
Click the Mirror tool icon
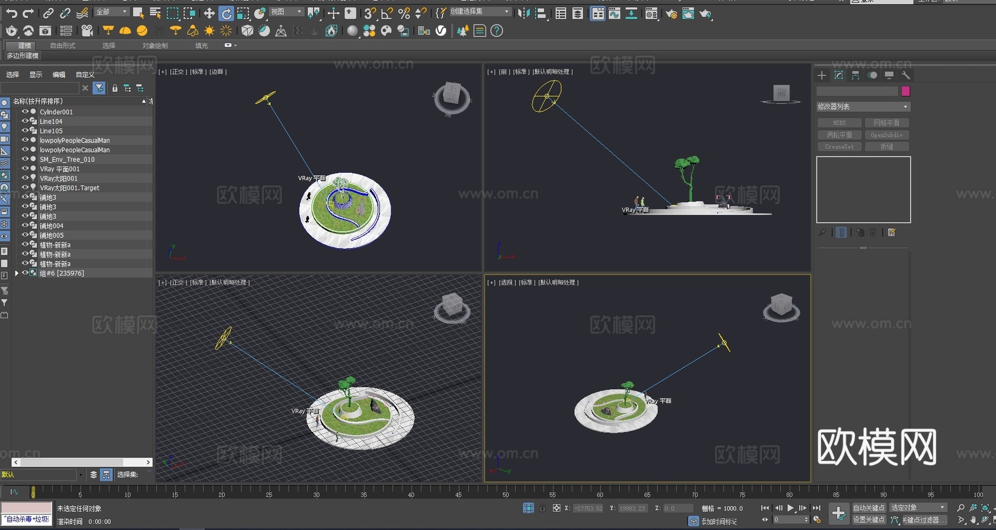pyautogui.click(x=523, y=13)
